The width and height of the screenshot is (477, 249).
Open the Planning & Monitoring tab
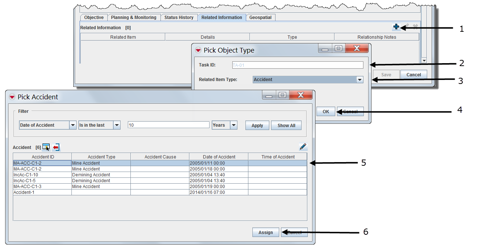click(x=134, y=18)
